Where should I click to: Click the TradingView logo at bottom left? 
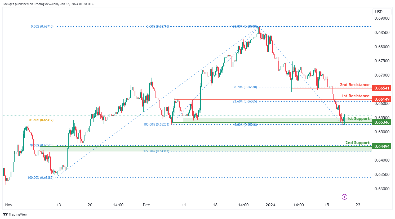[15, 214]
